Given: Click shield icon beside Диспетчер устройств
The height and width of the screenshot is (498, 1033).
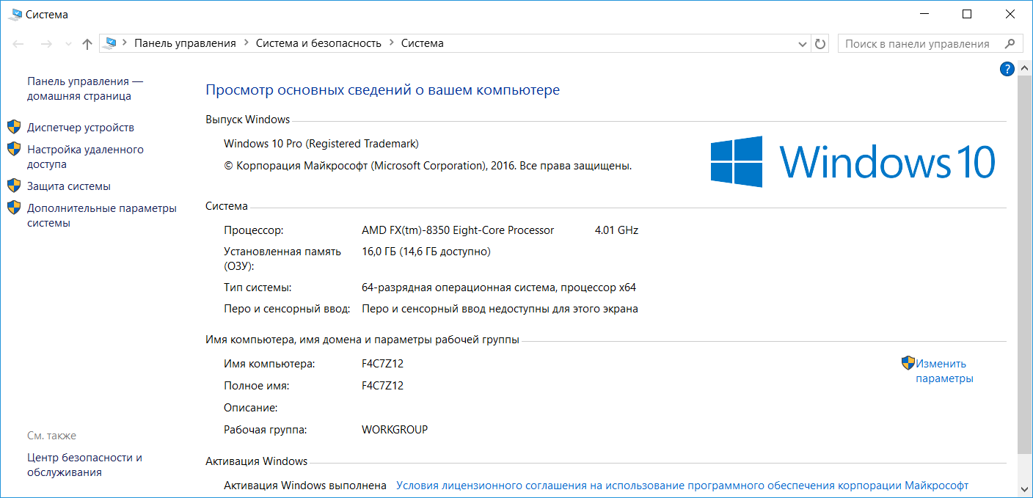Looking at the screenshot, I should coord(14,127).
